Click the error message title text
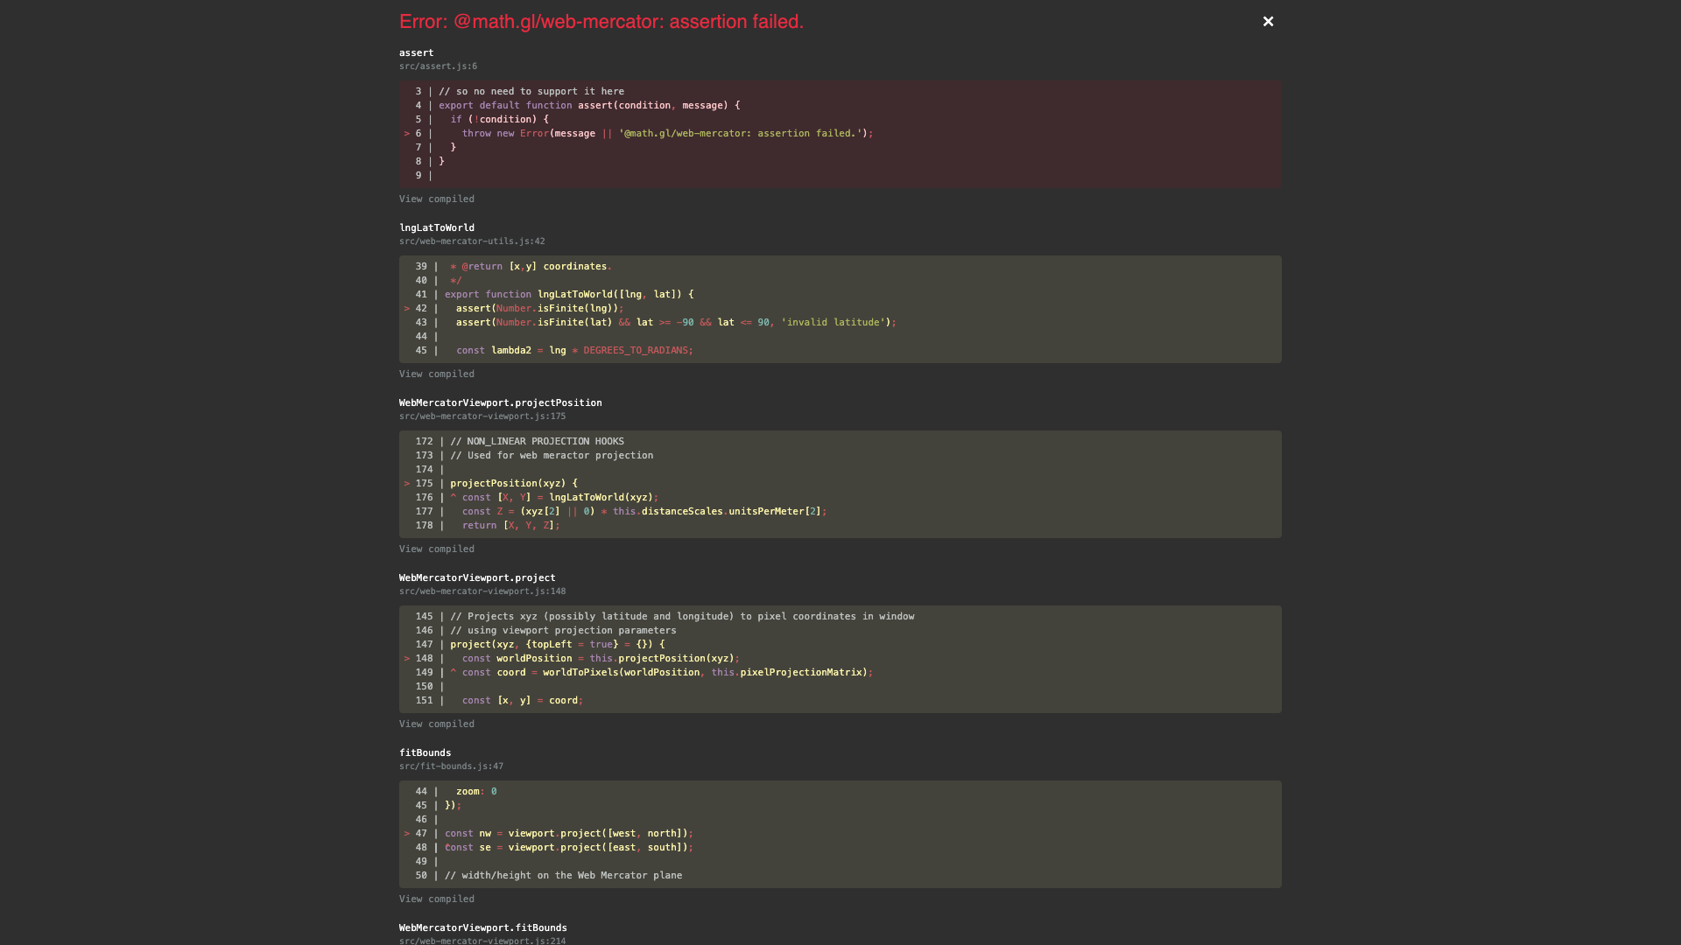The height and width of the screenshot is (945, 1681). (x=601, y=21)
